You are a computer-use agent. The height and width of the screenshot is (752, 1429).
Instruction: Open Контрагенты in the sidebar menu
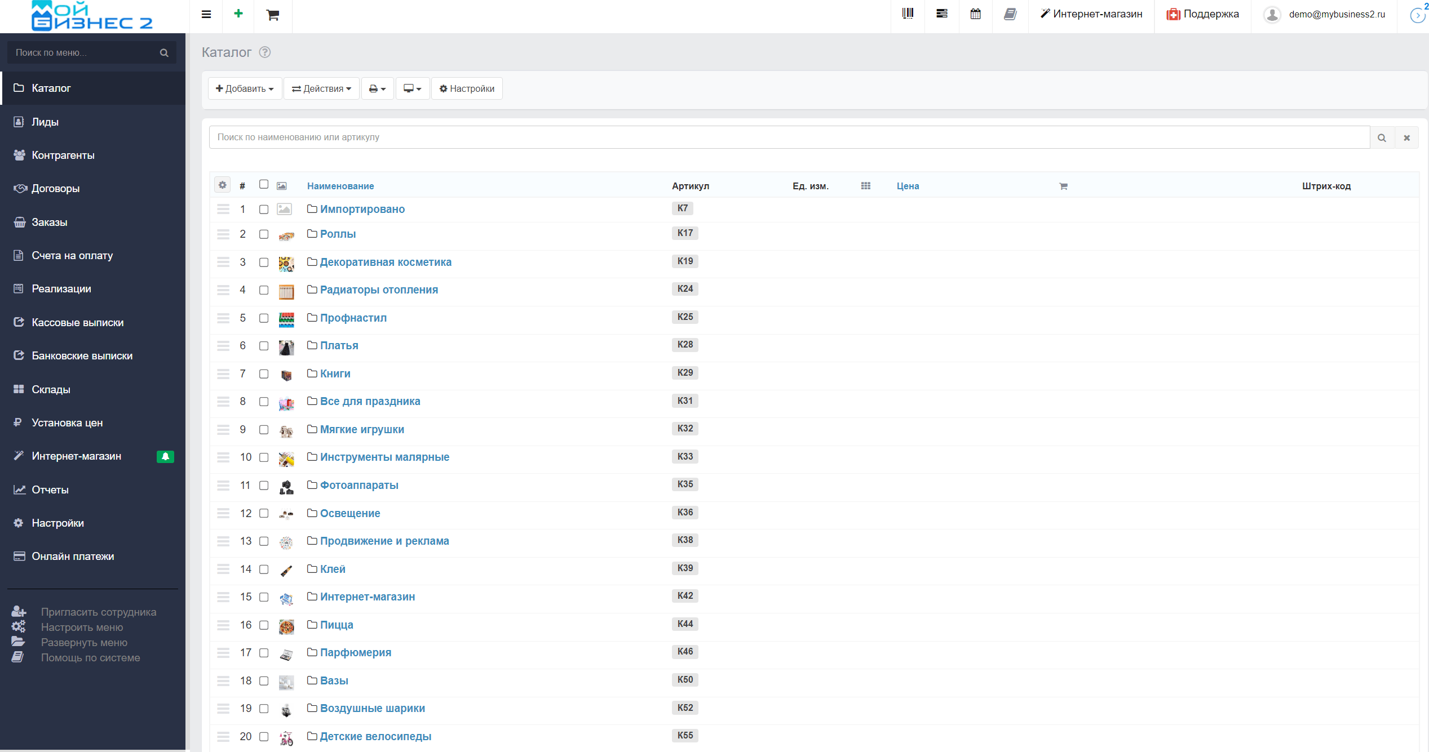[63, 155]
